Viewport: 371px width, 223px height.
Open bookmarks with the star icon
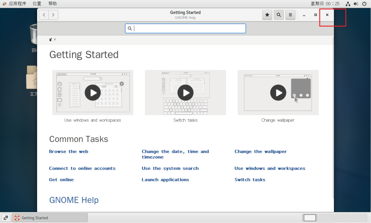(267, 15)
